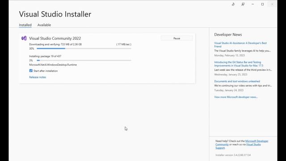
Task: View more Microsoft developer news
Action: 236,97
